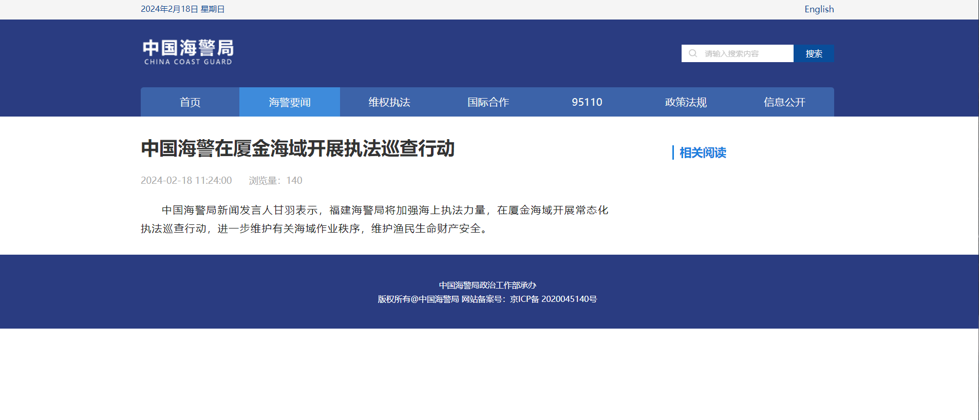The width and height of the screenshot is (979, 420).
Task: Click the 95110 navigation item
Action: coord(587,102)
